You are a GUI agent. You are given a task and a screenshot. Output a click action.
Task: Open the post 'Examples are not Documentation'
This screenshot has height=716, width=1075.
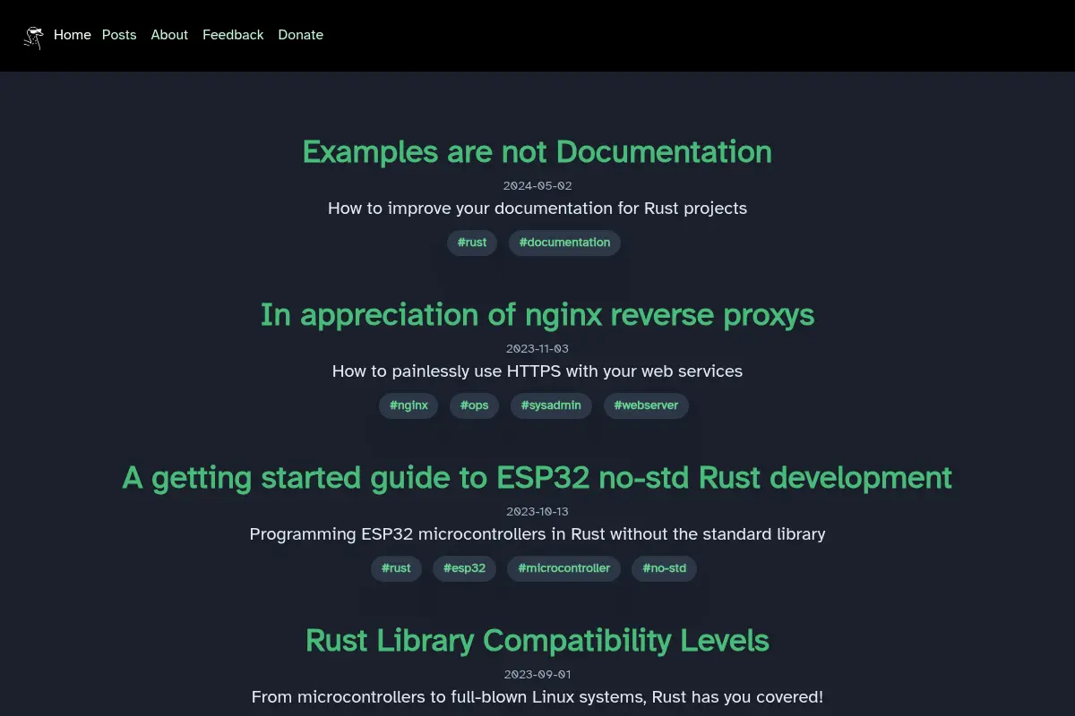coord(537,152)
